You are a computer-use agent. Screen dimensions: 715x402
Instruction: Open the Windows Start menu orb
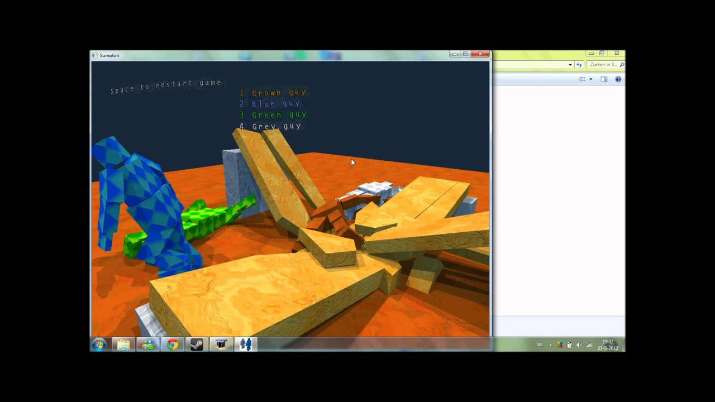(99, 345)
